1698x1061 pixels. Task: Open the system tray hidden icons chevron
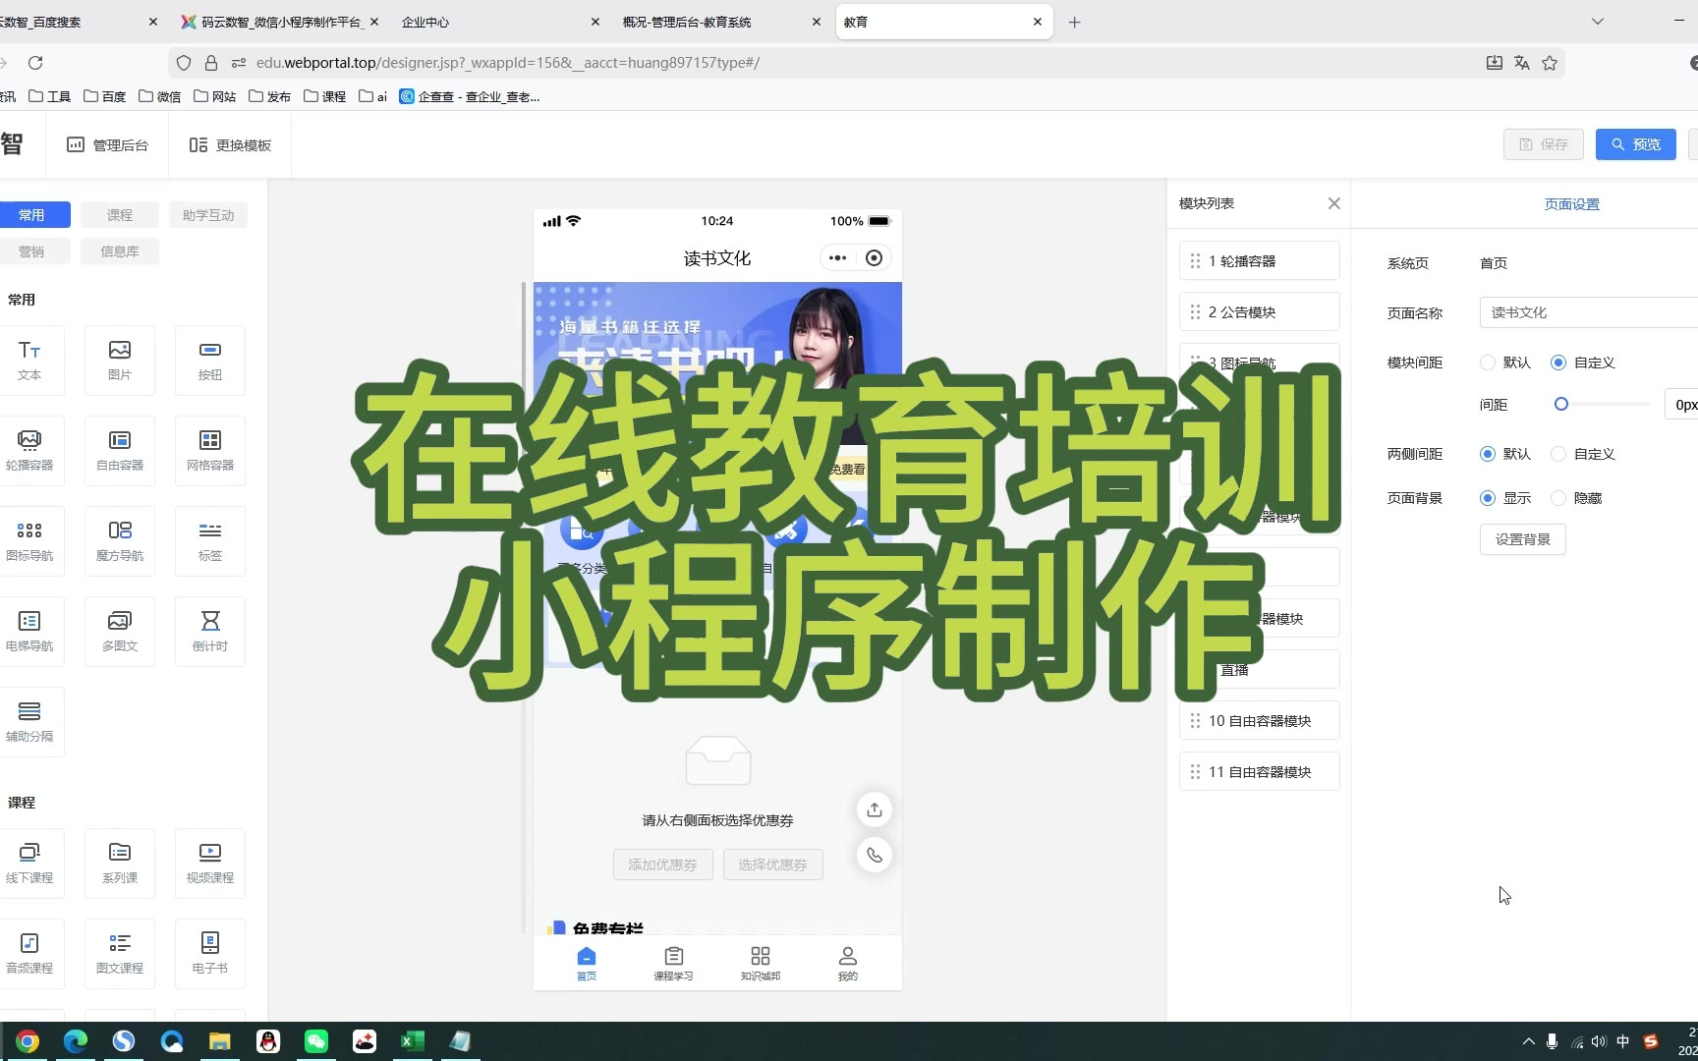click(x=1528, y=1041)
